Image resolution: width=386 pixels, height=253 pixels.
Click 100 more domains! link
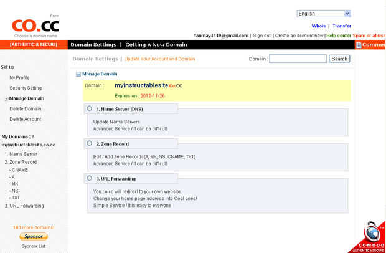click(34, 227)
